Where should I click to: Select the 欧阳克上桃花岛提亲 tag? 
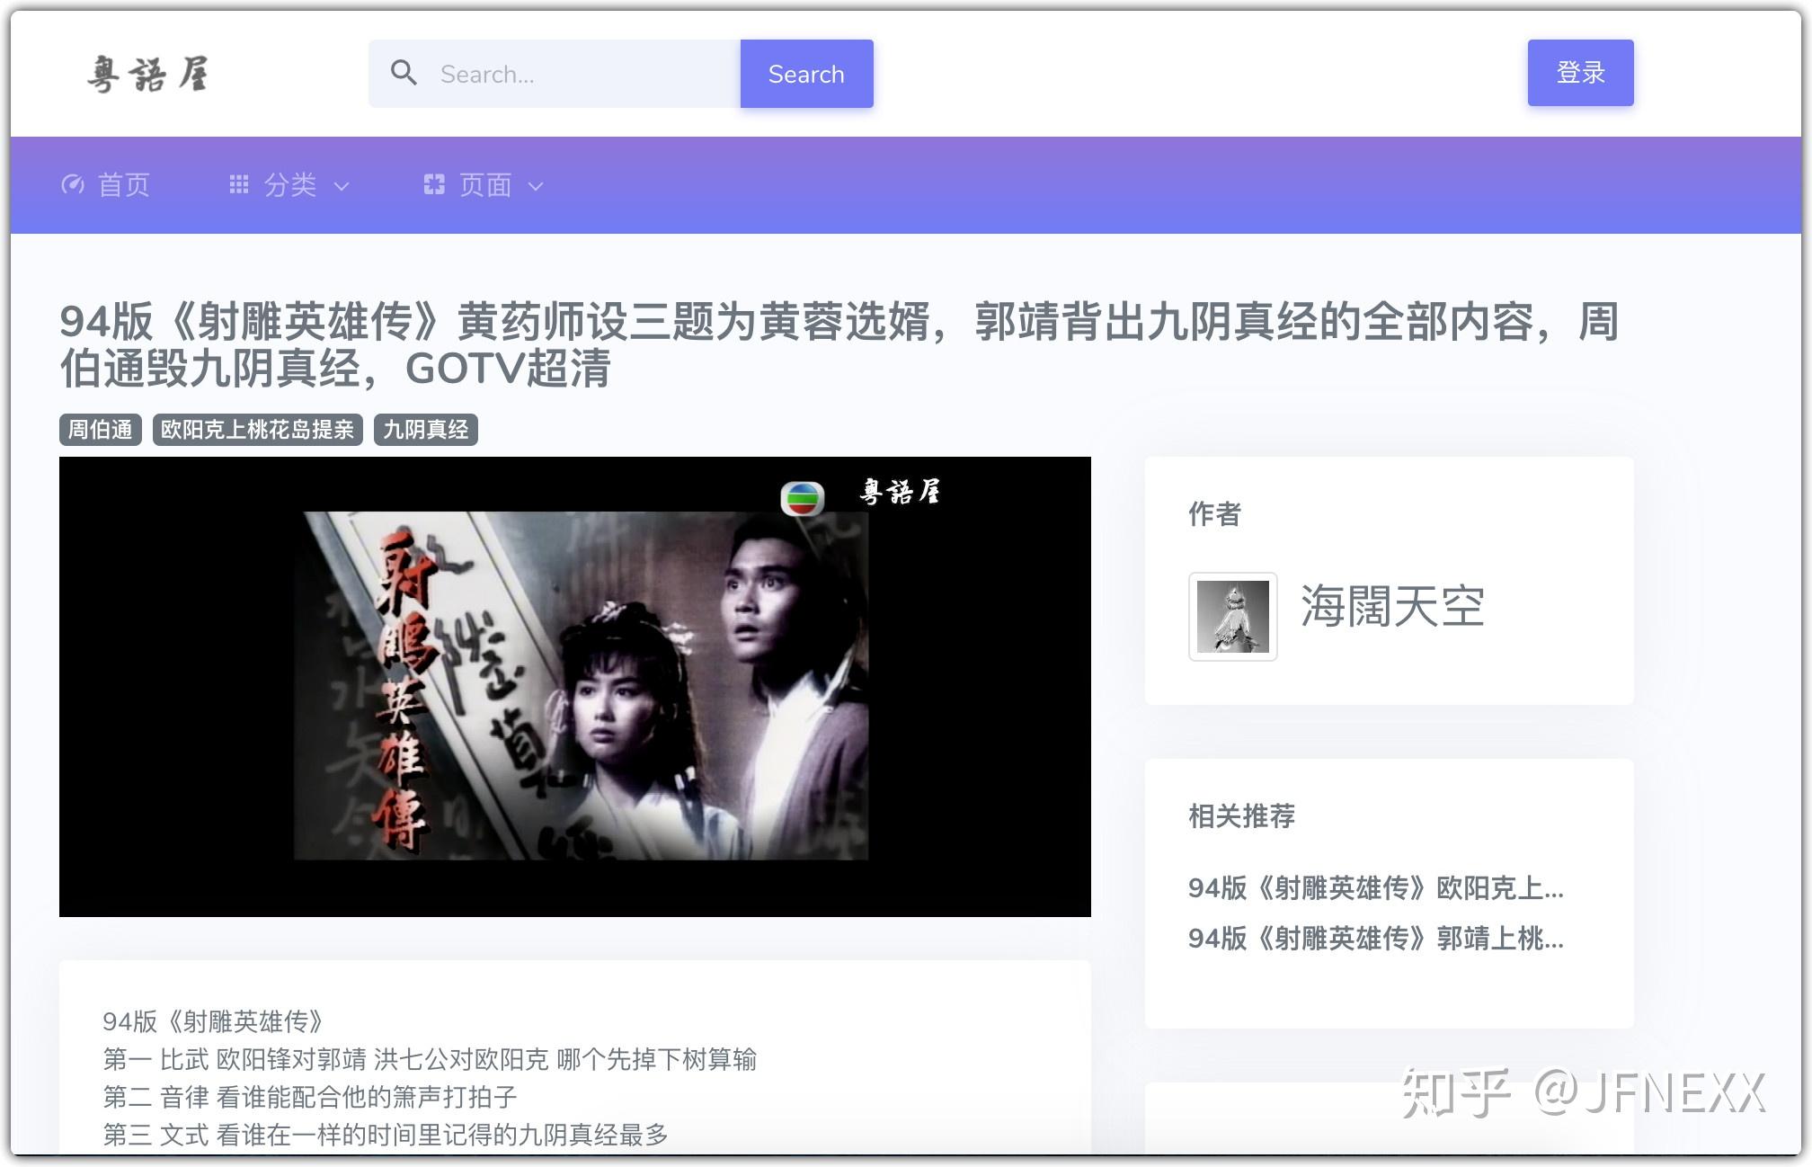click(257, 430)
